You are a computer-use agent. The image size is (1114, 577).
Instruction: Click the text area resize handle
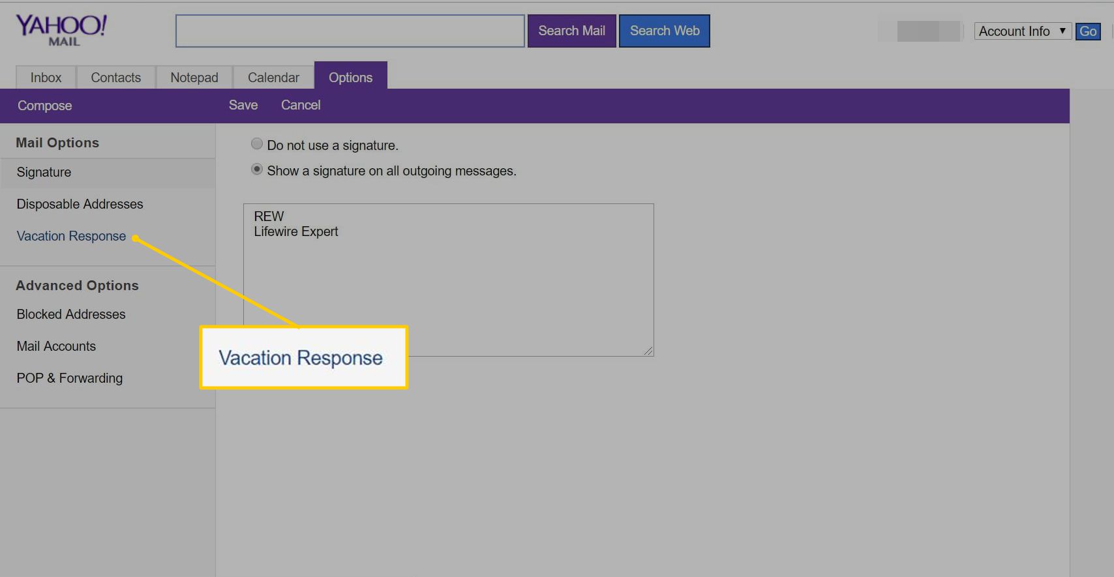coord(648,351)
